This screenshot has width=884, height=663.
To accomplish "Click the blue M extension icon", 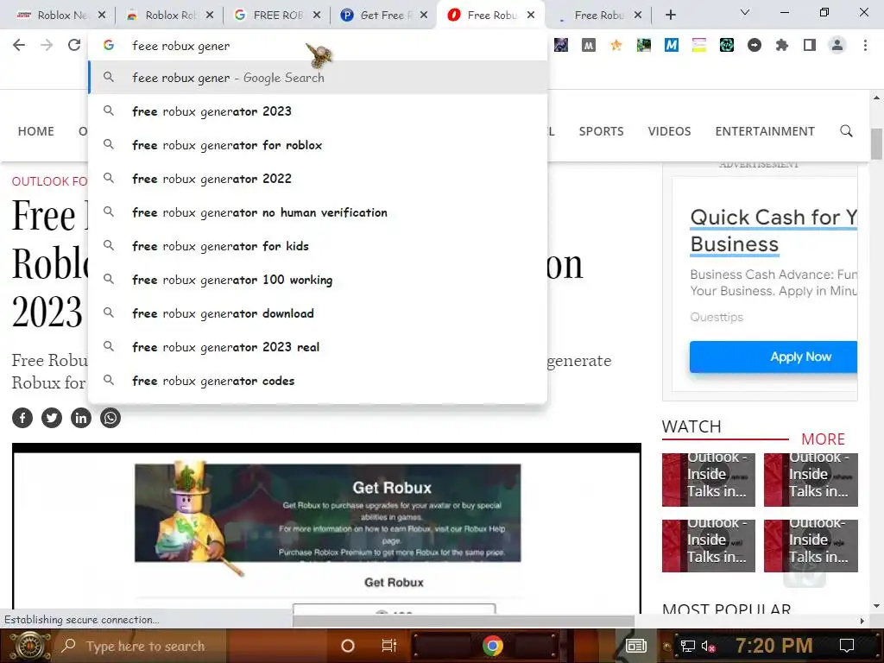I will (671, 45).
